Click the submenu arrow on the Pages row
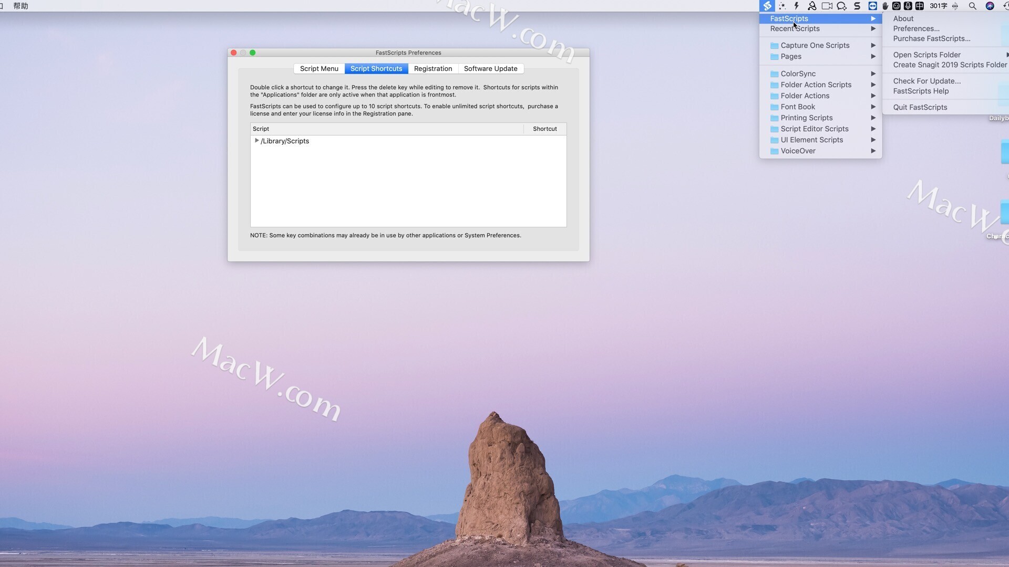This screenshot has height=567, width=1009. [x=873, y=56]
